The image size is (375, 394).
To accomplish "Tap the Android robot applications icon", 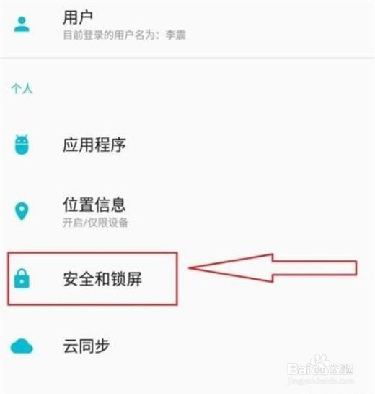I will 22,145.
